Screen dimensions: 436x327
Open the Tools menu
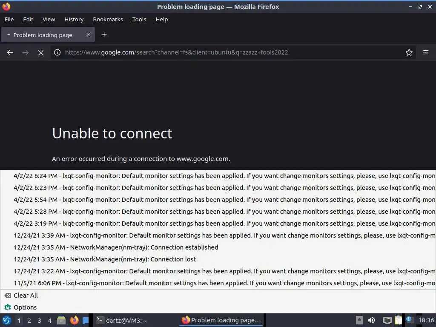click(x=139, y=20)
